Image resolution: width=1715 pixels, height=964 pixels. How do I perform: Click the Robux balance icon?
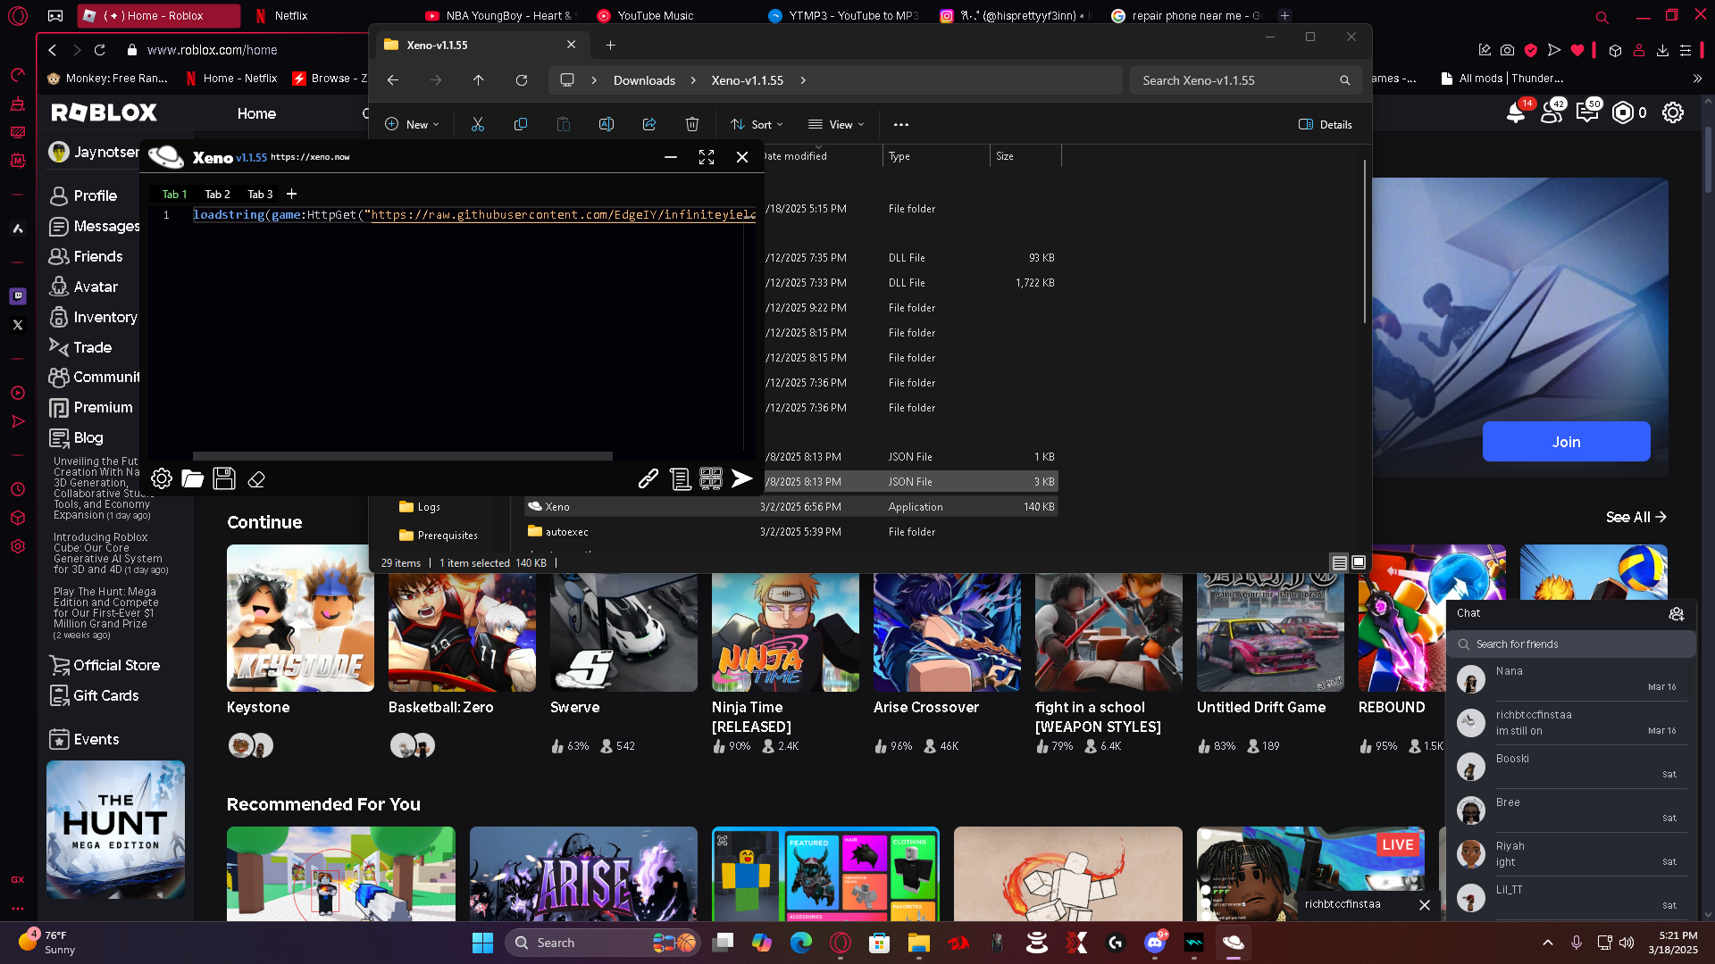click(1623, 113)
